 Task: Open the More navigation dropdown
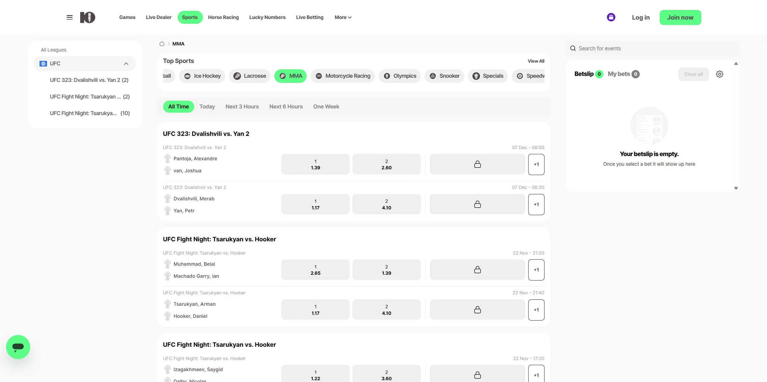tap(343, 17)
